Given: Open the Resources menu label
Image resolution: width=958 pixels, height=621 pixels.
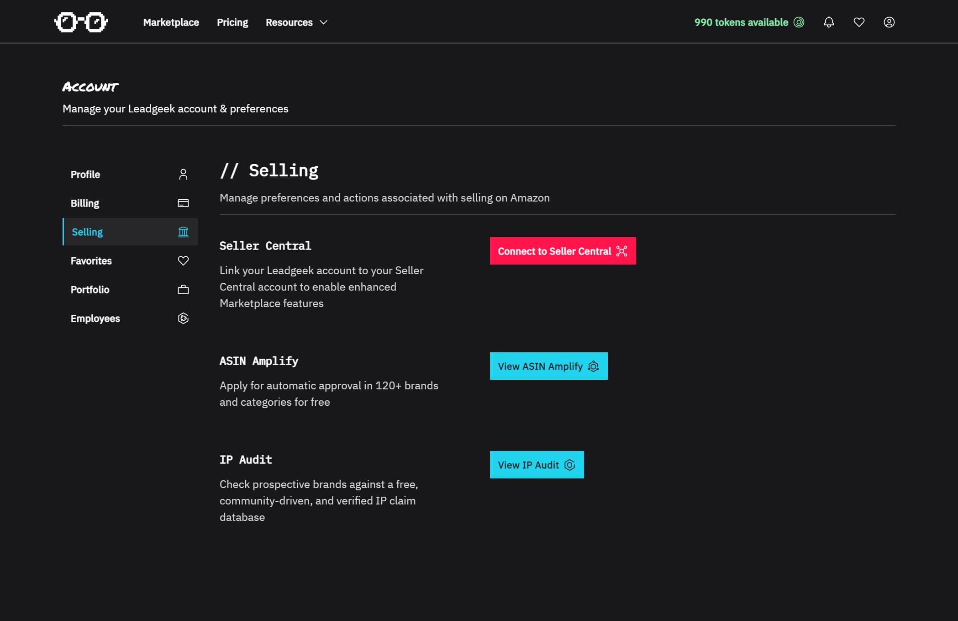Looking at the screenshot, I should pyautogui.click(x=289, y=22).
